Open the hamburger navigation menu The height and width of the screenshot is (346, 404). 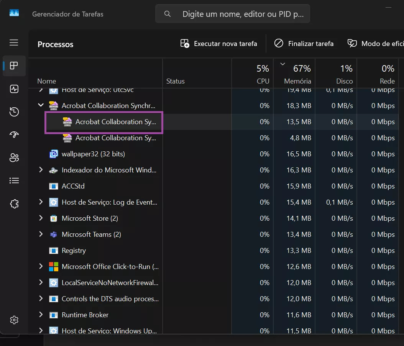(14, 43)
